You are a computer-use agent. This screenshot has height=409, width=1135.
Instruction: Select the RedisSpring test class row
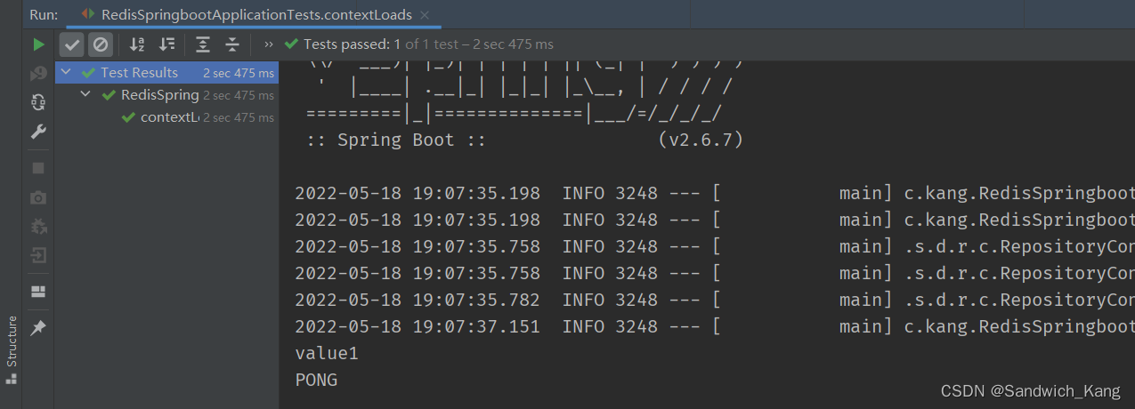[166, 95]
